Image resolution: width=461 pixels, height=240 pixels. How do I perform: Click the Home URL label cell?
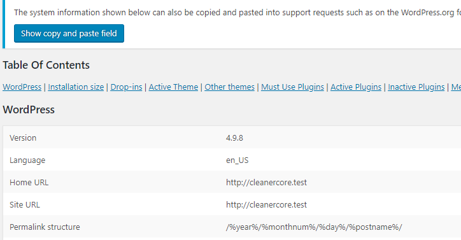[29, 183]
